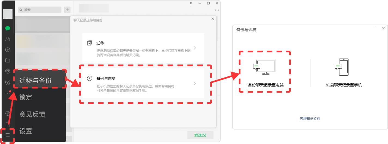
Task: Open the phone icon in sidebar
Action: pyautogui.click(x=8, y=124)
